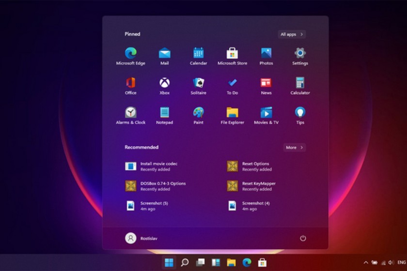
Task: Open the Tips app
Action: coord(300,116)
